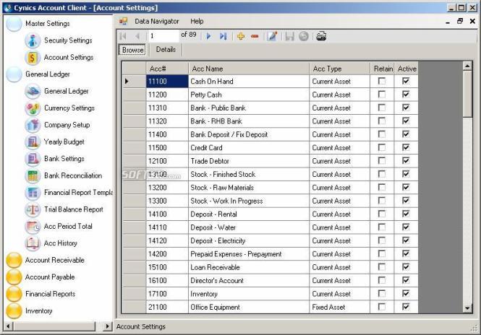Select the Petty Cash name cell
Screen dimensions: 481x335
click(249, 95)
